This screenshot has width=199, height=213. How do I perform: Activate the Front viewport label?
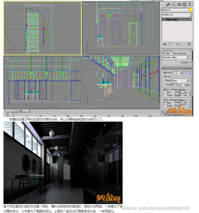(x=86, y=4)
